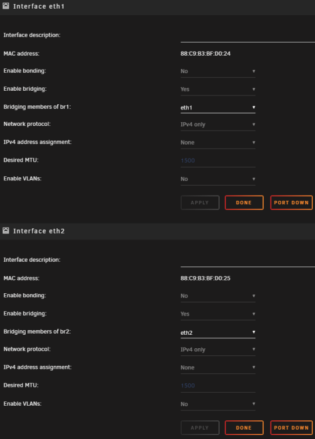Screen dimensions: 315x439
Task: Select the MAC address 88:C9:B3:BF:D0:24
Action: (206, 53)
